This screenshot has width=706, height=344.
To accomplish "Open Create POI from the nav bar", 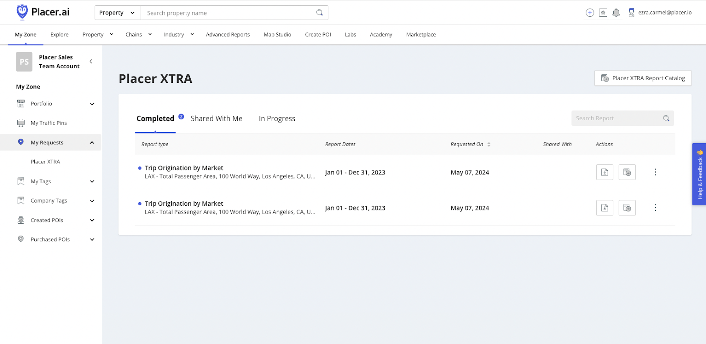I will (318, 34).
